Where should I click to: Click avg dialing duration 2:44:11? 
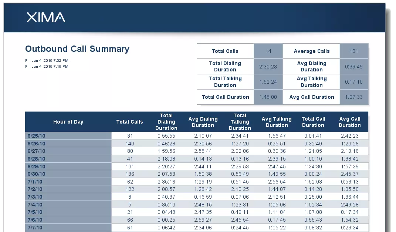point(203,167)
